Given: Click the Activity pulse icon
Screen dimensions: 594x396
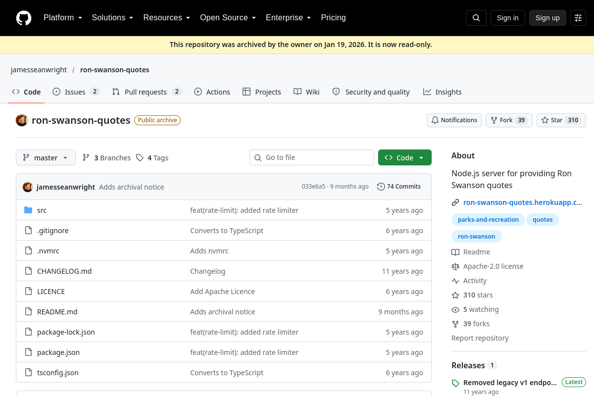Looking at the screenshot, I should coord(455,281).
